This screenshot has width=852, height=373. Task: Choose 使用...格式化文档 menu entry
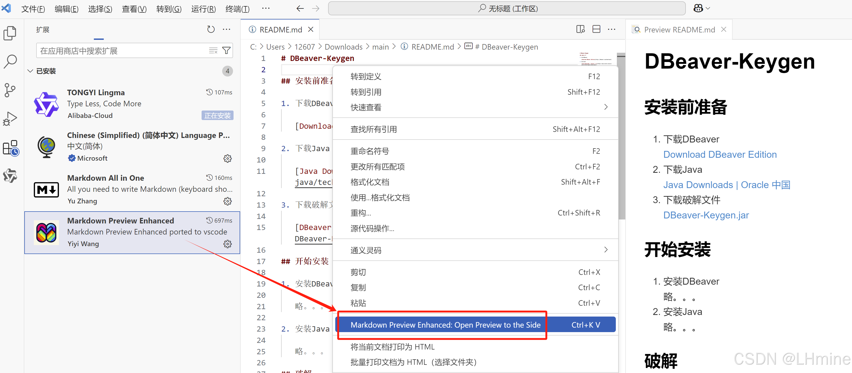476,197
